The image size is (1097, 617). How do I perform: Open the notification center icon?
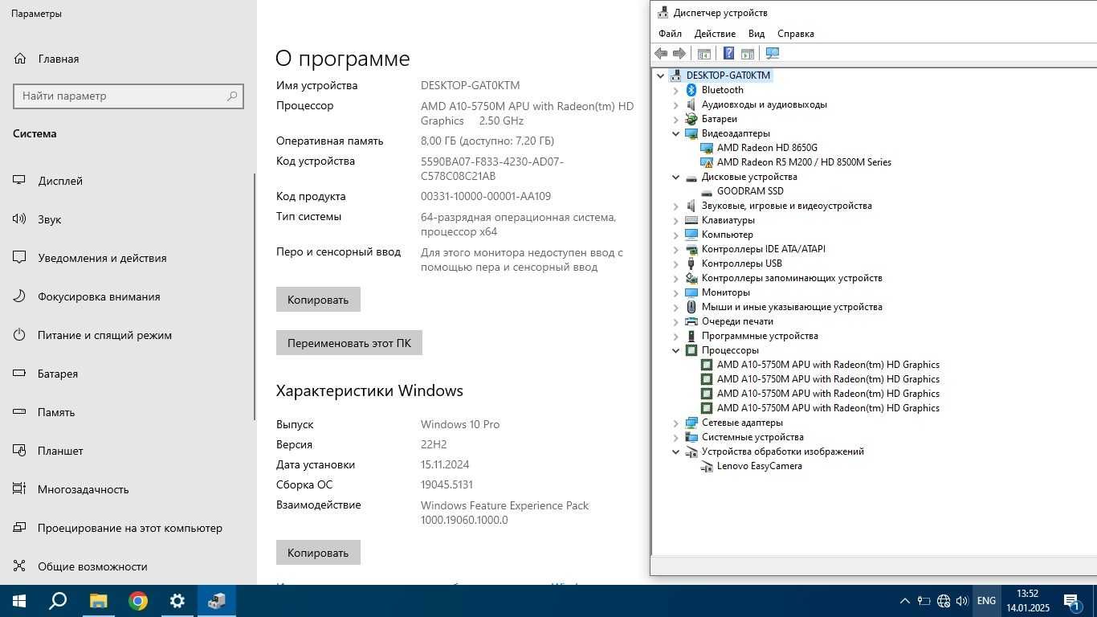1072,601
